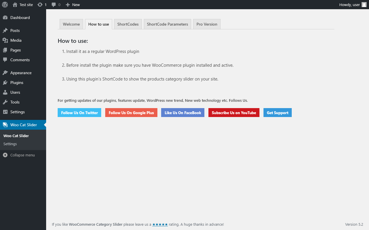Click the five-star rating link
Viewport: 369px width, 230px height.
pos(160,224)
